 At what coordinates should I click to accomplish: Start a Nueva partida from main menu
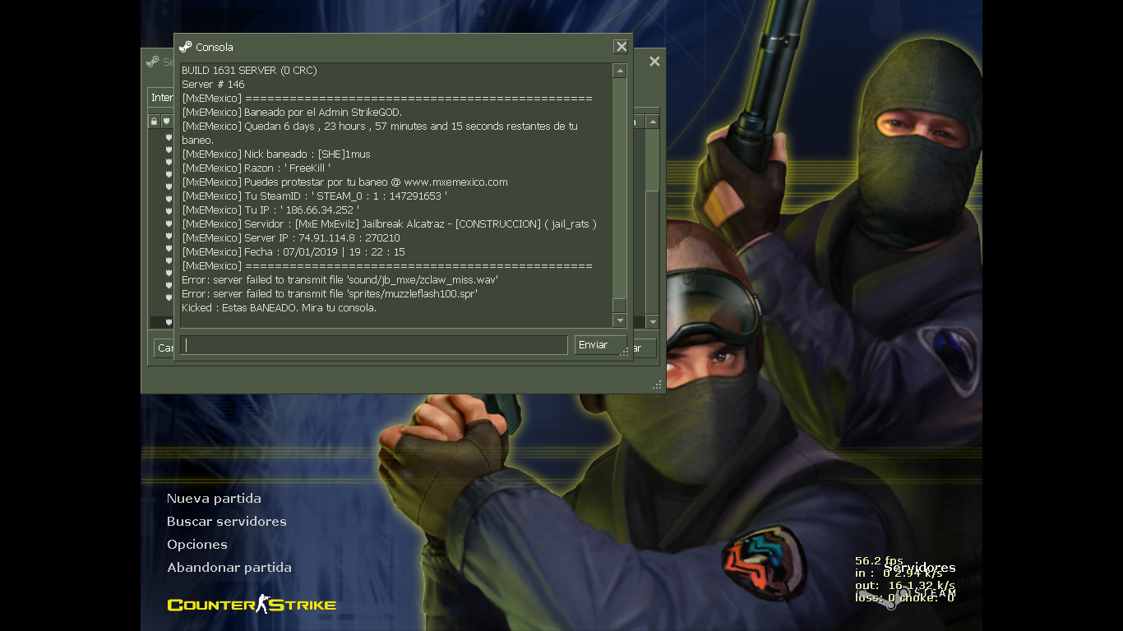[x=214, y=499]
